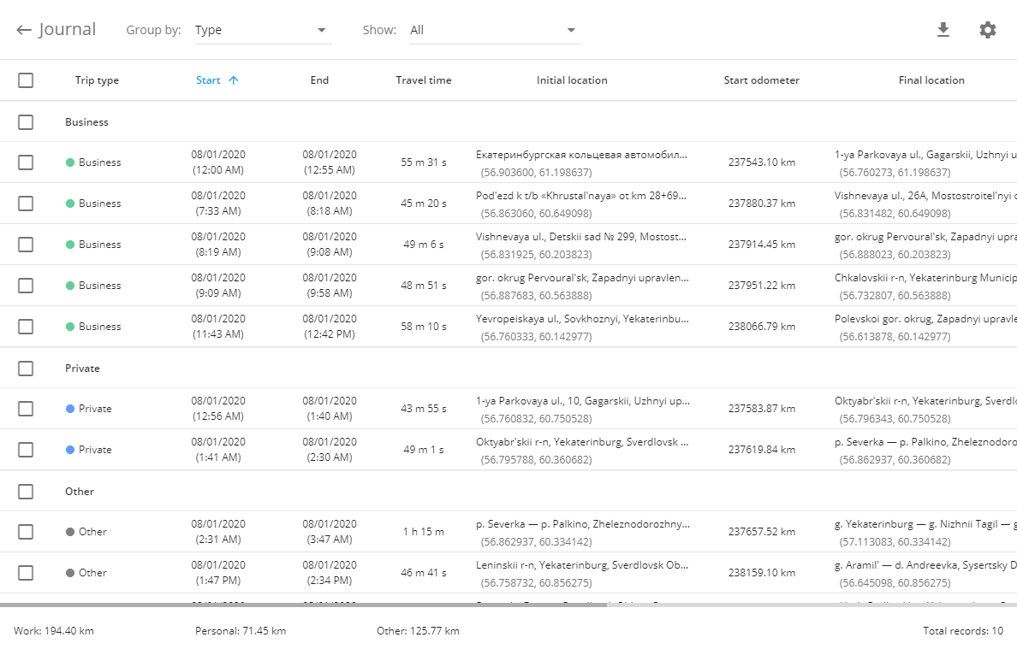Click end time 08/01/2020 (12:42 PM)

[x=330, y=327]
